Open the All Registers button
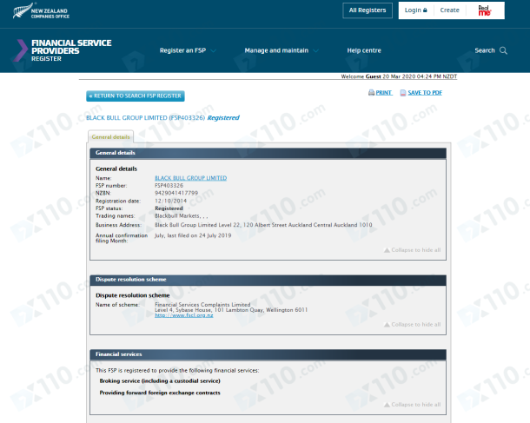 click(x=368, y=10)
